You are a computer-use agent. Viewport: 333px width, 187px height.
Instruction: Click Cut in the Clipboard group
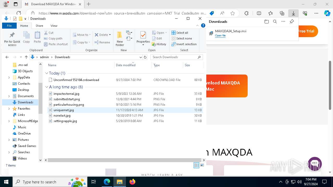coord(49,33)
